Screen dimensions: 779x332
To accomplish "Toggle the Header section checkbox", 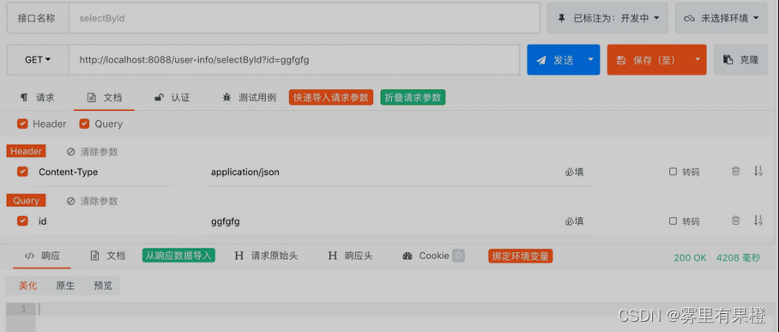I will click(22, 124).
